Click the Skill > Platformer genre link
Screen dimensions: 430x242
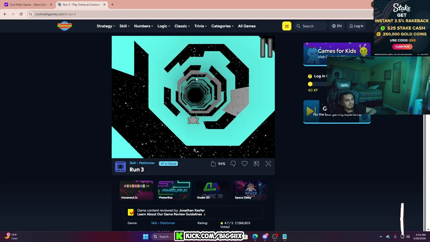[163, 223]
